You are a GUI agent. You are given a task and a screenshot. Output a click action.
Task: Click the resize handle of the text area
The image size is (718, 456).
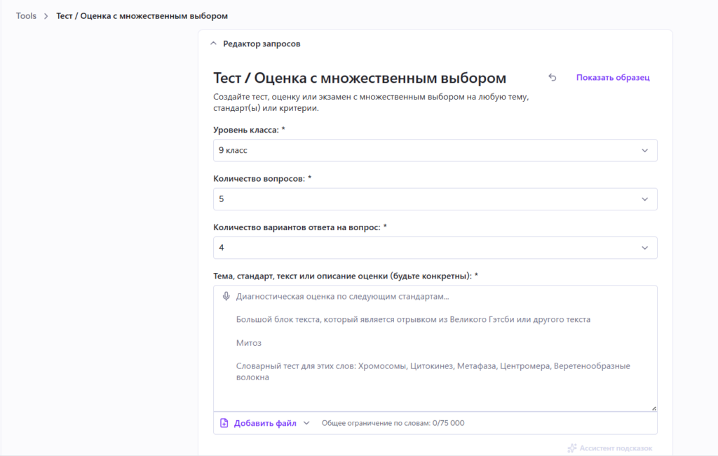pyautogui.click(x=654, y=408)
